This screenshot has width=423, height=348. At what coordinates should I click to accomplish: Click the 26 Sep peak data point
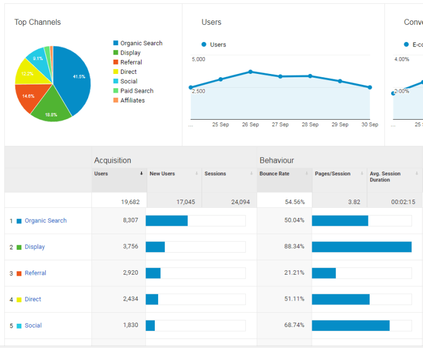point(250,72)
